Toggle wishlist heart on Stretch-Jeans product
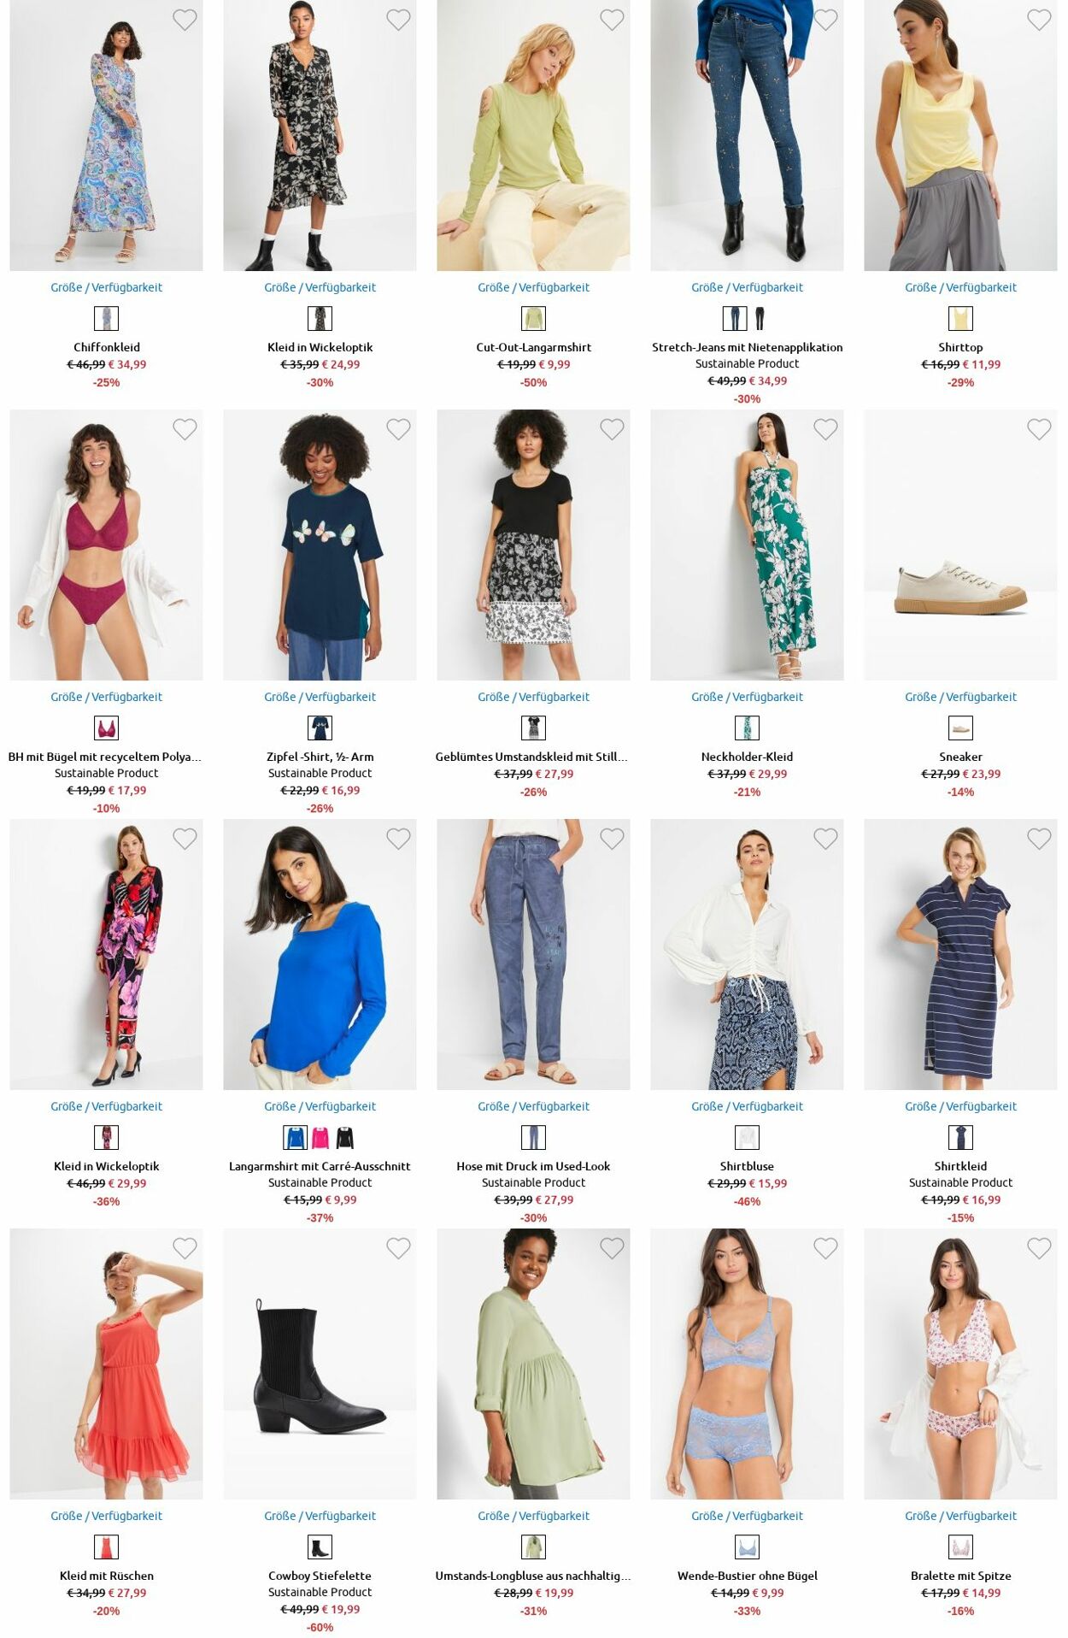 (x=825, y=20)
